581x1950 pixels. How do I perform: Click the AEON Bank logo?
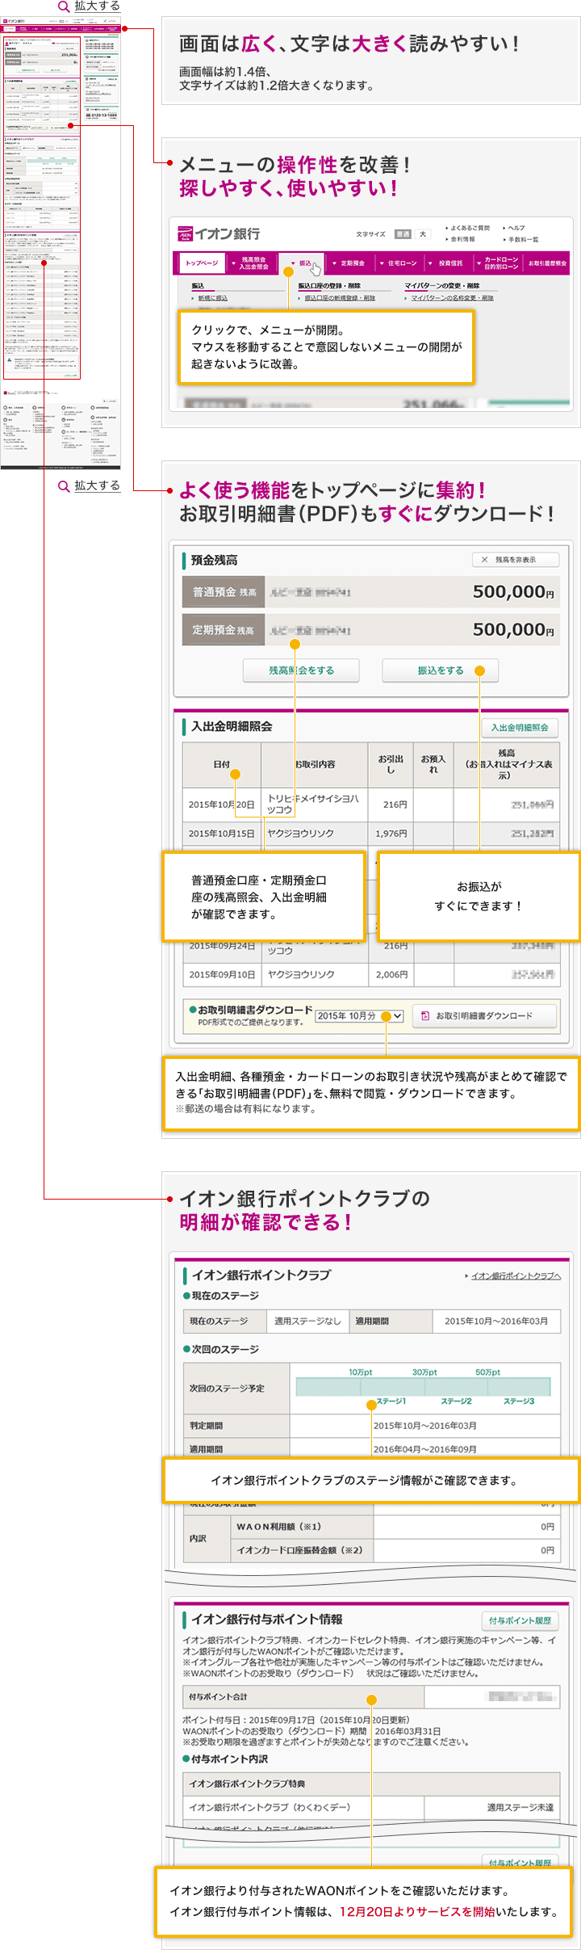(219, 234)
